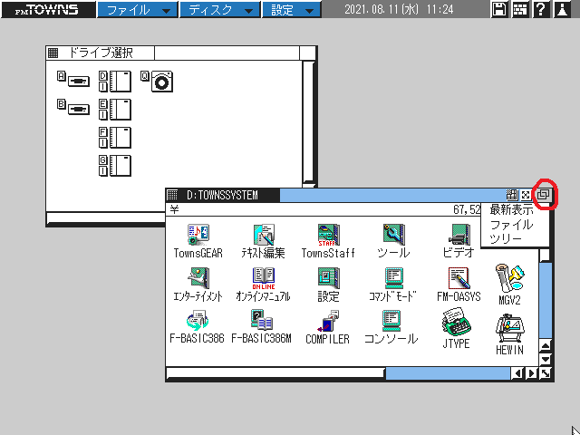The width and height of the screenshot is (580, 435).
Task: Click scroll right arrow in D:TOWNSSYSTEM window
Action: (532, 373)
